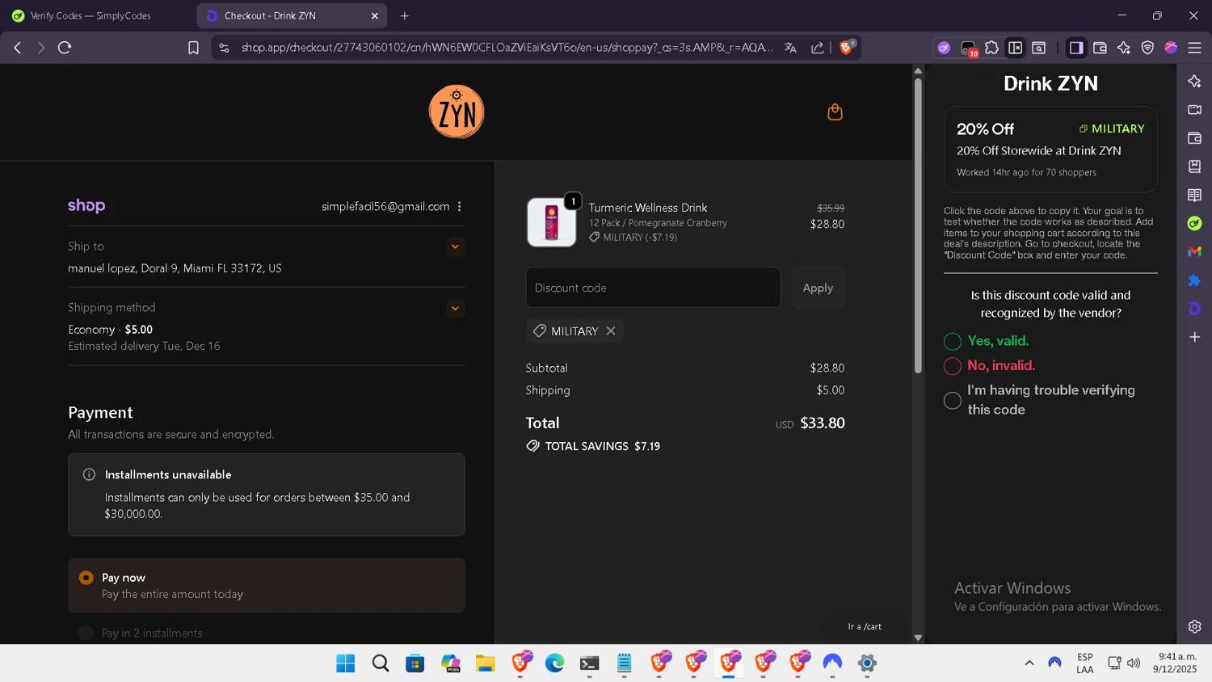Select "Yes, valid." radio option
This screenshot has height=682, width=1212.
coord(953,342)
